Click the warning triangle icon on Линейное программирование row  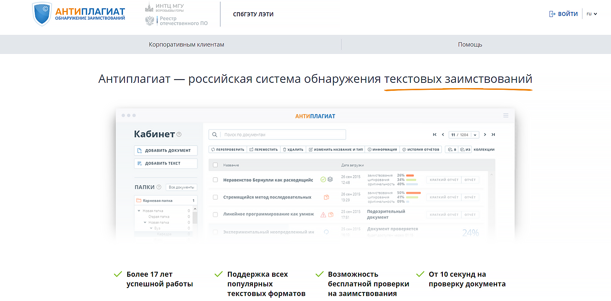click(x=323, y=215)
